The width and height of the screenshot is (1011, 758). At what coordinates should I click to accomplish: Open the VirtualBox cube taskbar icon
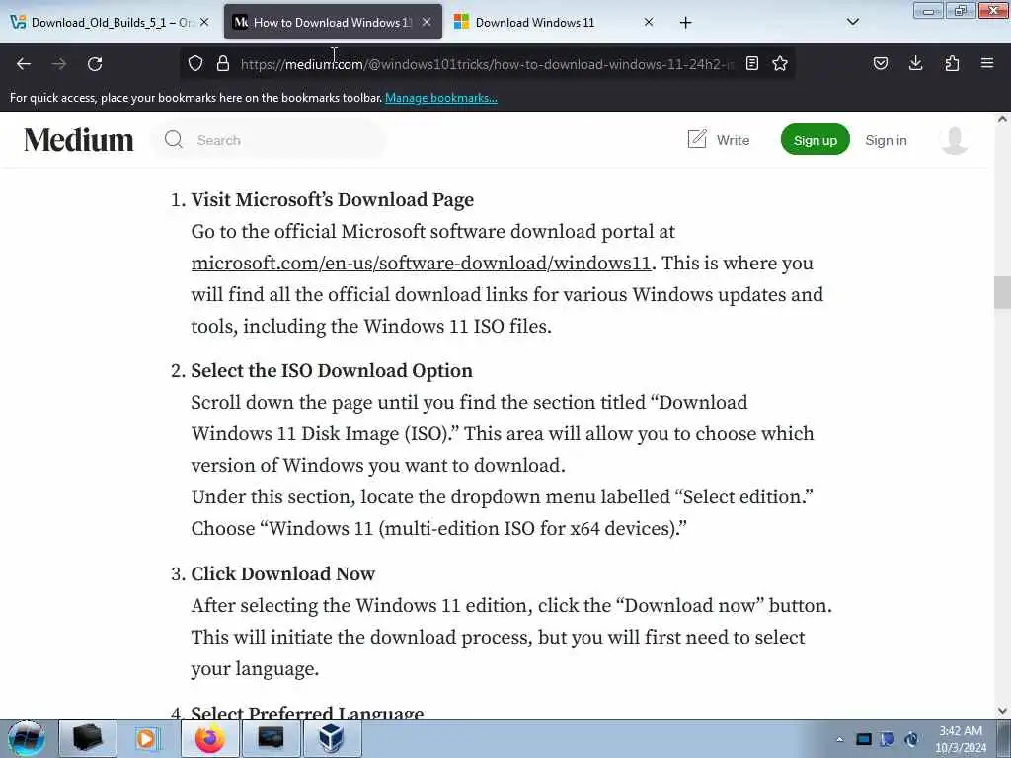pyautogui.click(x=332, y=738)
